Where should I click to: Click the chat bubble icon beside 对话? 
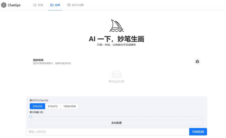(x=35, y=5)
